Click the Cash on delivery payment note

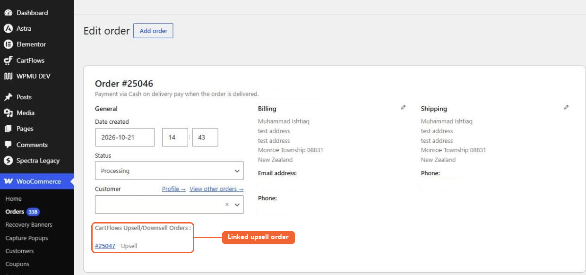[177, 94]
